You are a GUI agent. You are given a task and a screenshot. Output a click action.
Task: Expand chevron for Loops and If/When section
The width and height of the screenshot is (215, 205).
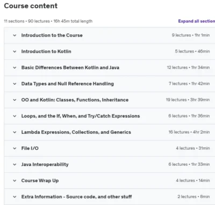pos(15,116)
